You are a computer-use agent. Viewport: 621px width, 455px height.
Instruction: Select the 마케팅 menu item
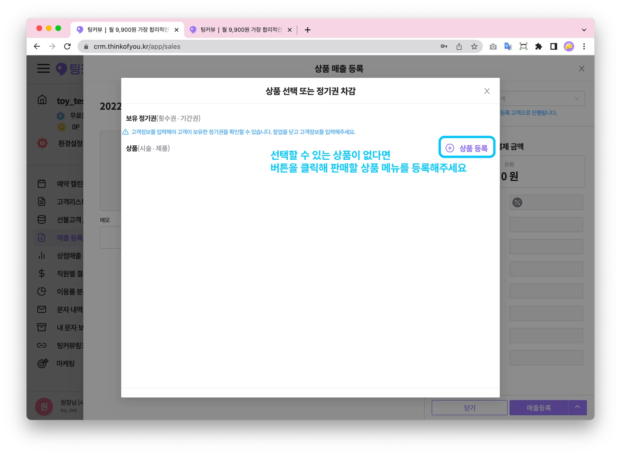(65, 363)
